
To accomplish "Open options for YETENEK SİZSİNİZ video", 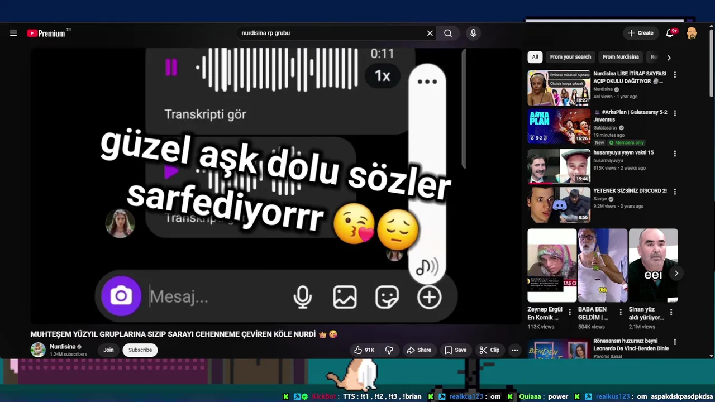I will (x=675, y=192).
